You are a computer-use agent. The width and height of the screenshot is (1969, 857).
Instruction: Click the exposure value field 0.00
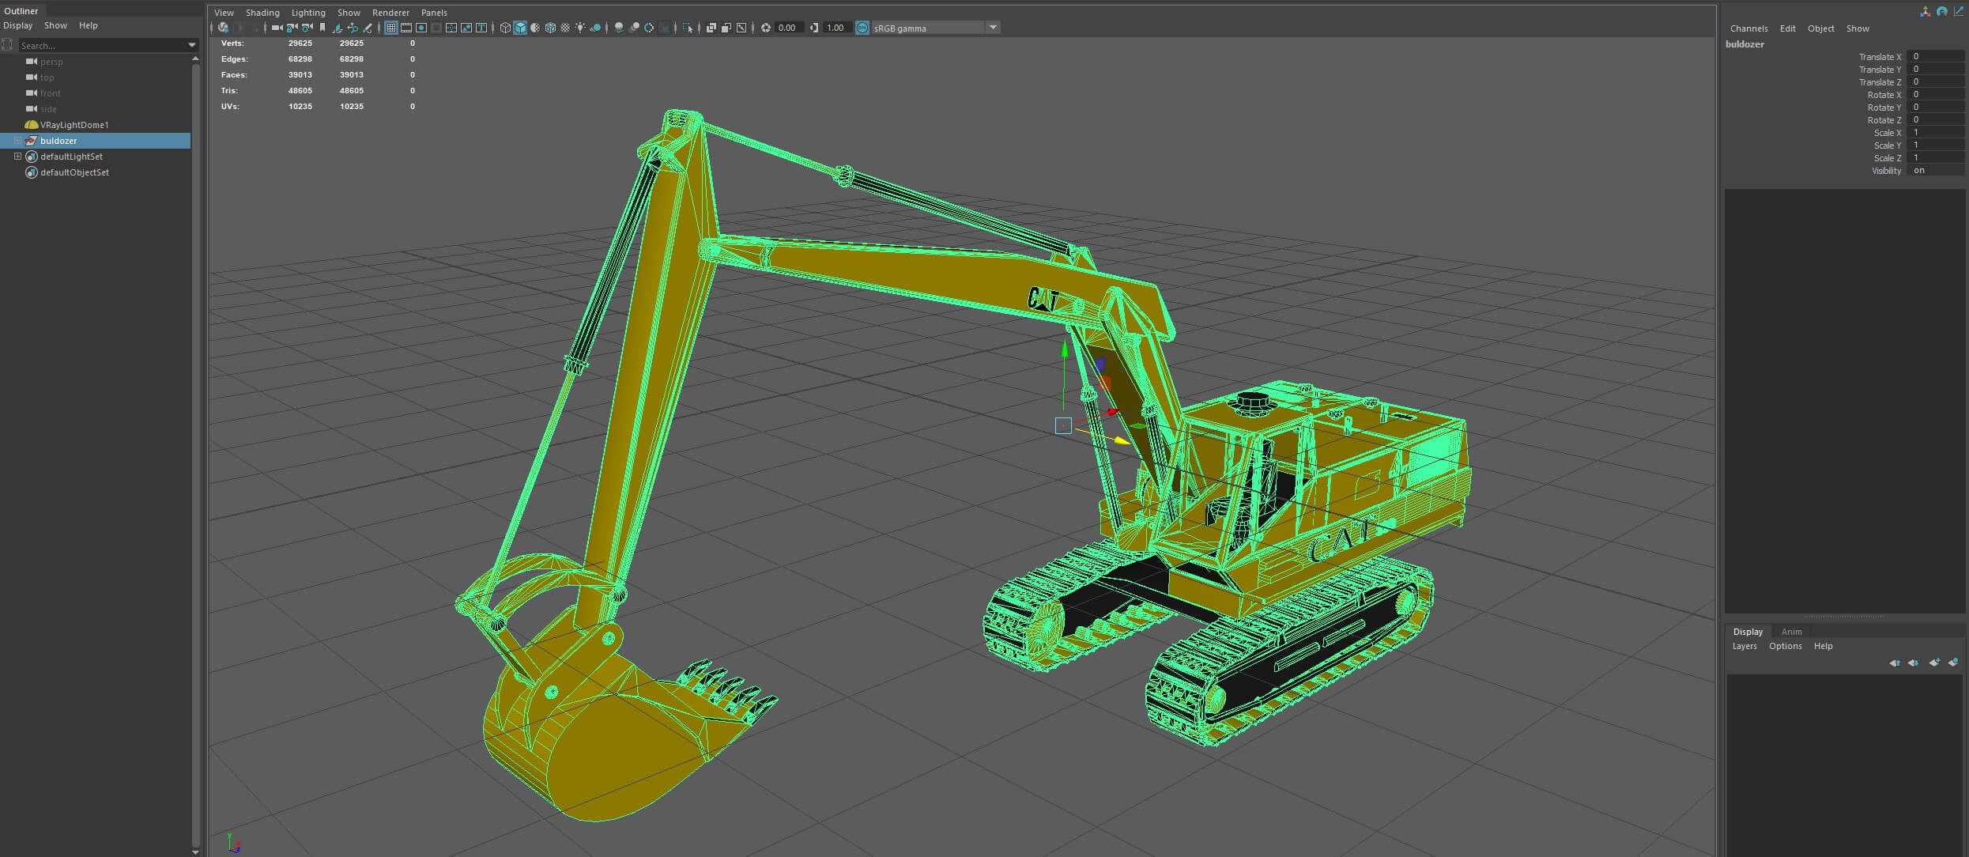(x=788, y=28)
